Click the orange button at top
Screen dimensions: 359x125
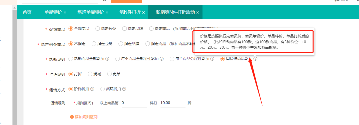coord(126,1)
